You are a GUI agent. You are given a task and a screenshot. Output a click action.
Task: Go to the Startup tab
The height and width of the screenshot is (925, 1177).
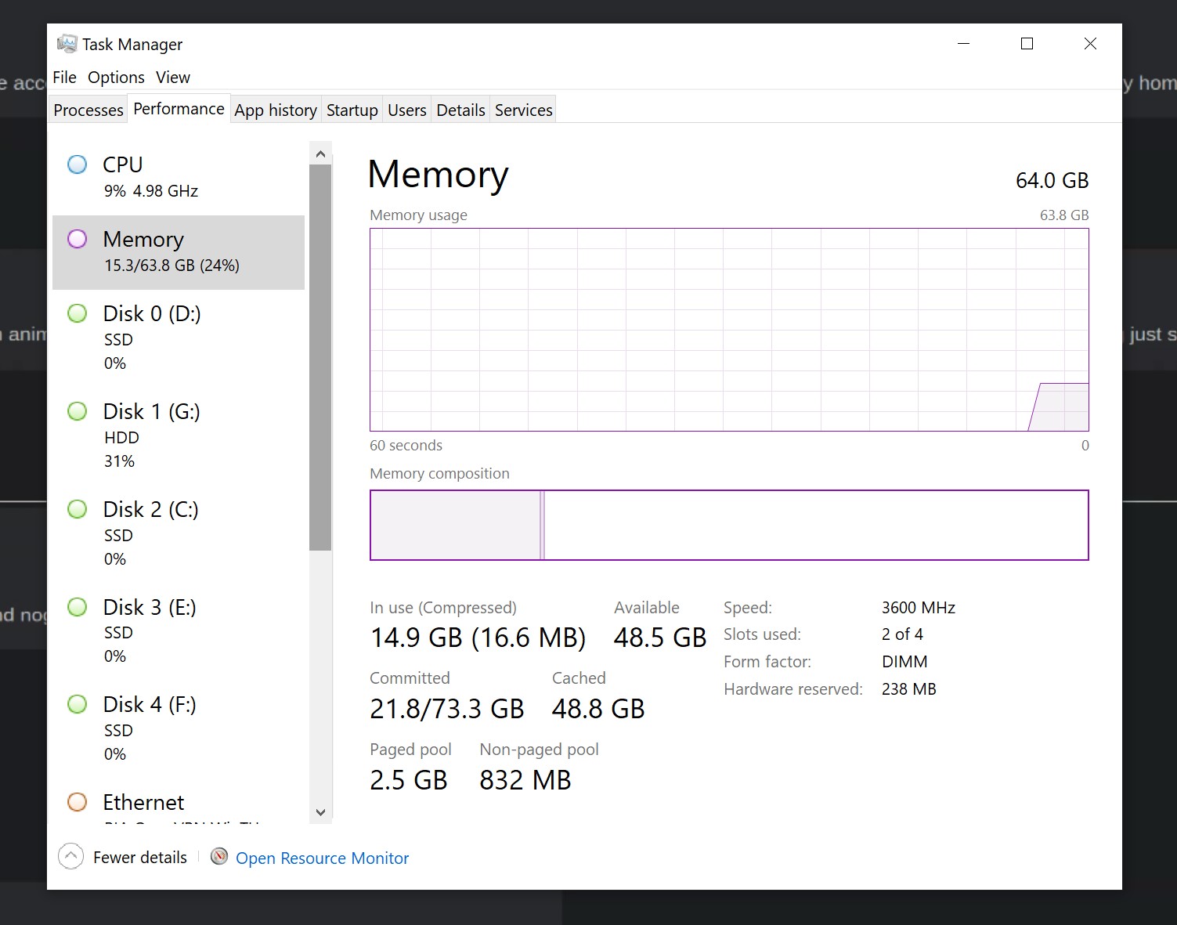click(x=352, y=110)
